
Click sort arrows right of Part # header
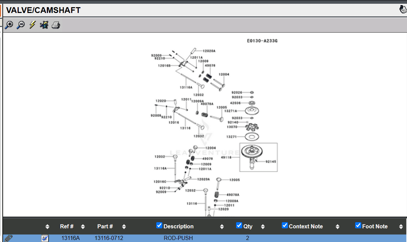[x=124, y=227]
